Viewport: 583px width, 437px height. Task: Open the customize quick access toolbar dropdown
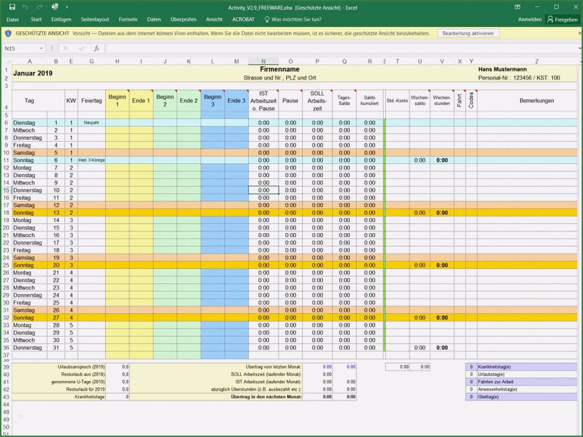[67, 7]
